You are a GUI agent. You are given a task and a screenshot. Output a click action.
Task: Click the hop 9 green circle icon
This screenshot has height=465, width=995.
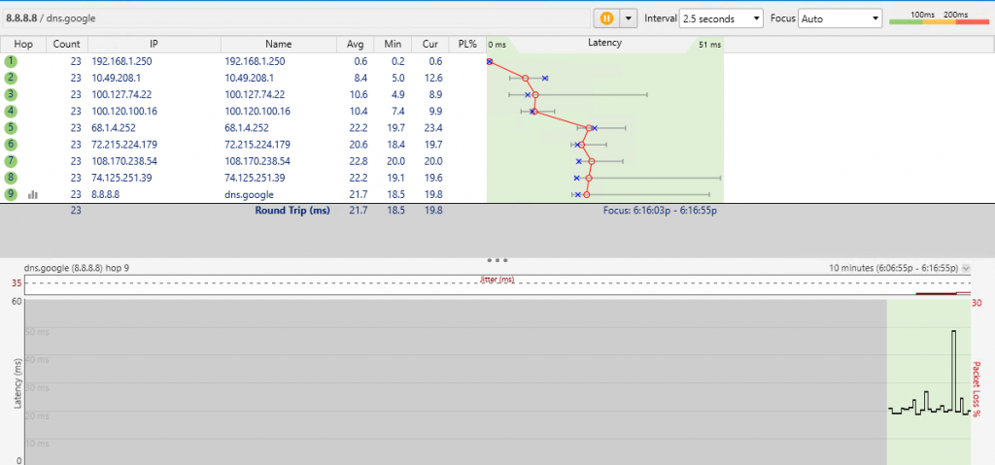pyautogui.click(x=12, y=194)
